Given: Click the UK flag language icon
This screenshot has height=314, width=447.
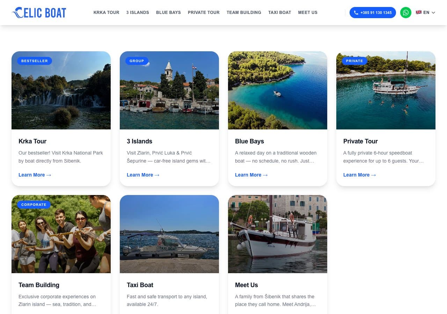Looking at the screenshot, I should coord(419,12).
